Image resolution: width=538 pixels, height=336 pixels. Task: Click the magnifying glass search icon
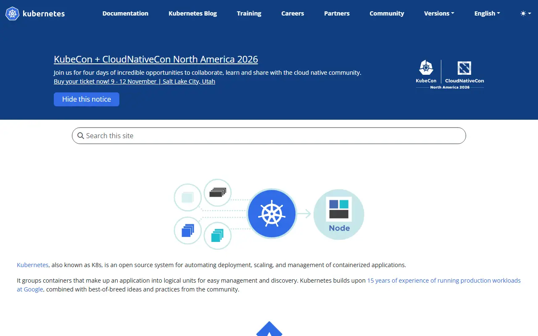click(81, 136)
